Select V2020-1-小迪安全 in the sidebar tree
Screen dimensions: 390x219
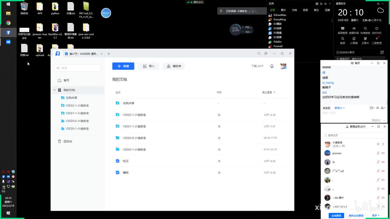pos(78,129)
